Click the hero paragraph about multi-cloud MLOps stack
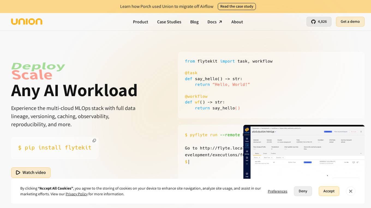The height and width of the screenshot is (208, 371). [x=73, y=116]
